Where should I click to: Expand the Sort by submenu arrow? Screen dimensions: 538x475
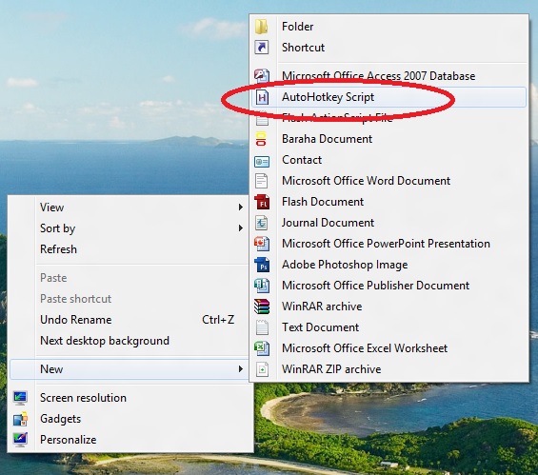[241, 228]
